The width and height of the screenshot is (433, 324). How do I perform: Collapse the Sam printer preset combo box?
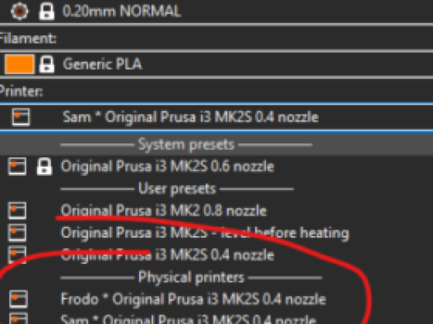(x=216, y=118)
